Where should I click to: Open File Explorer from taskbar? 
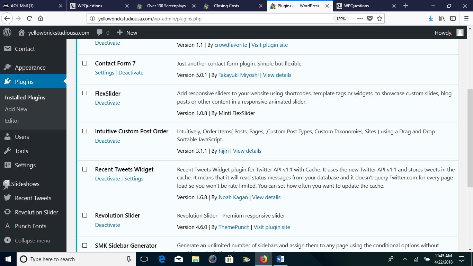tap(196, 259)
